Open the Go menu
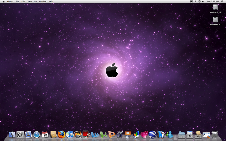The image size is (226, 141). click(x=35, y=1)
